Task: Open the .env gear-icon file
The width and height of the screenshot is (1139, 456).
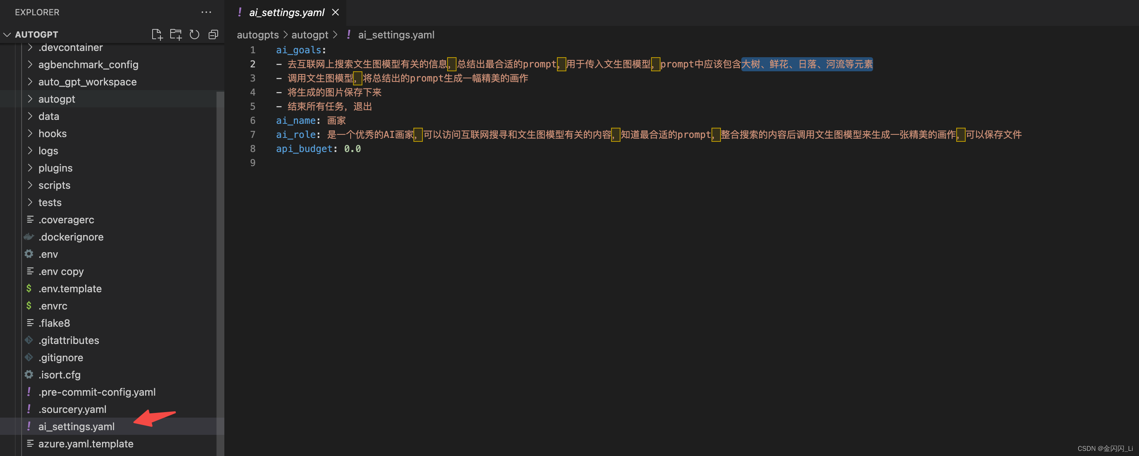Action: coord(48,254)
